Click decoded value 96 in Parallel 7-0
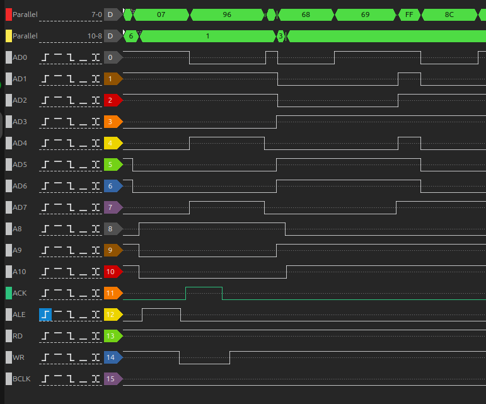This screenshot has height=404, width=486. [227, 14]
